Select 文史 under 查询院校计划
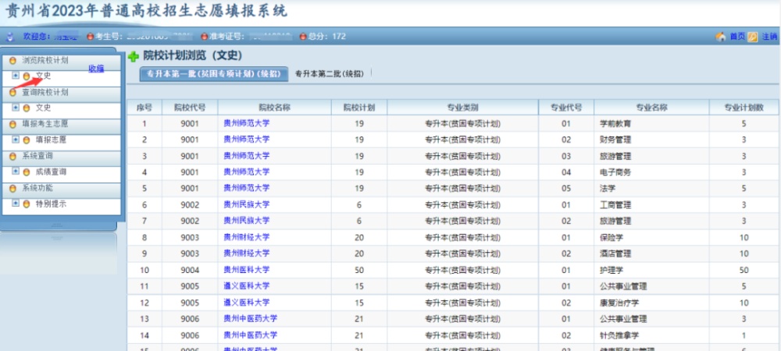Viewport: 781px width, 351px height. (43, 108)
